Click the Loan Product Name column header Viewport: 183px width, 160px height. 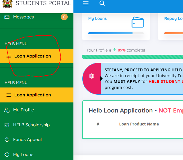coord(139,124)
